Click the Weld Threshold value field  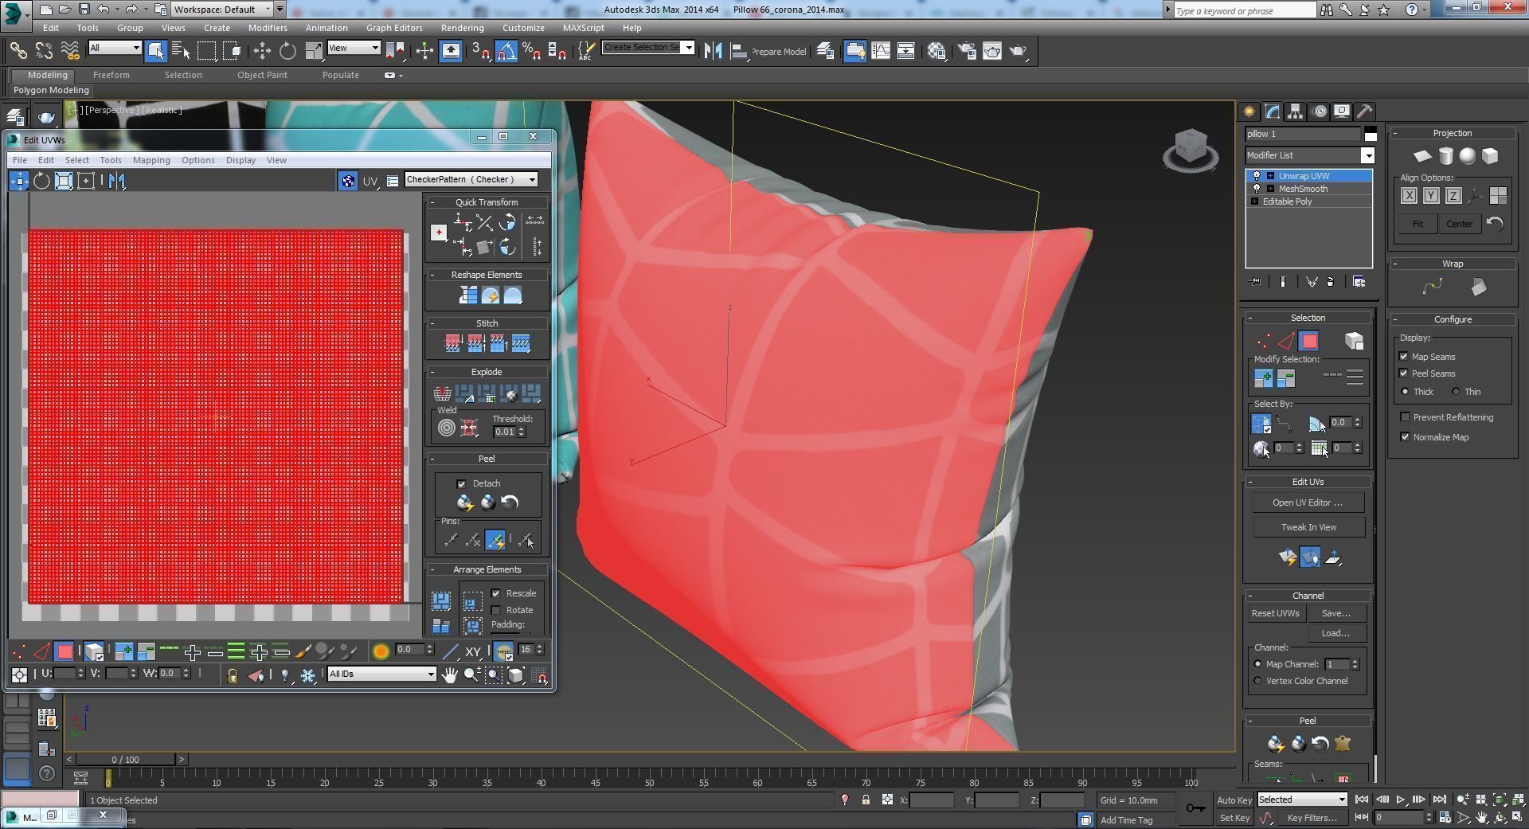[x=504, y=432]
